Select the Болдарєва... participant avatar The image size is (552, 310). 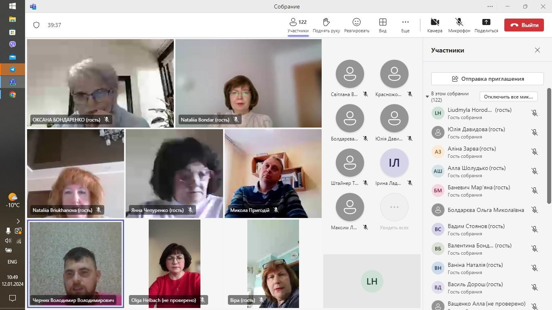(350, 118)
